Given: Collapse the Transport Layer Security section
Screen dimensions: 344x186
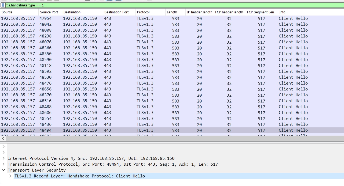Looking at the screenshot, I should pyautogui.click(x=3, y=170).
